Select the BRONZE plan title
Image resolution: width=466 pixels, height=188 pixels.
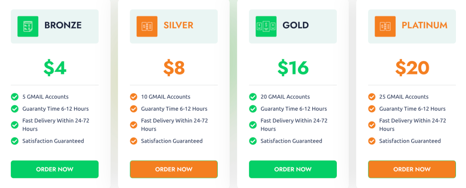pyautogui.click(x=63, y=25)
